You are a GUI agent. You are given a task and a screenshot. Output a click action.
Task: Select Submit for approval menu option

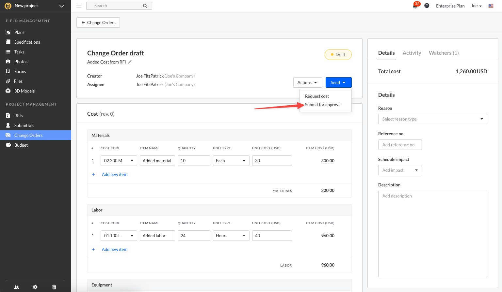[x=323, y=105]
